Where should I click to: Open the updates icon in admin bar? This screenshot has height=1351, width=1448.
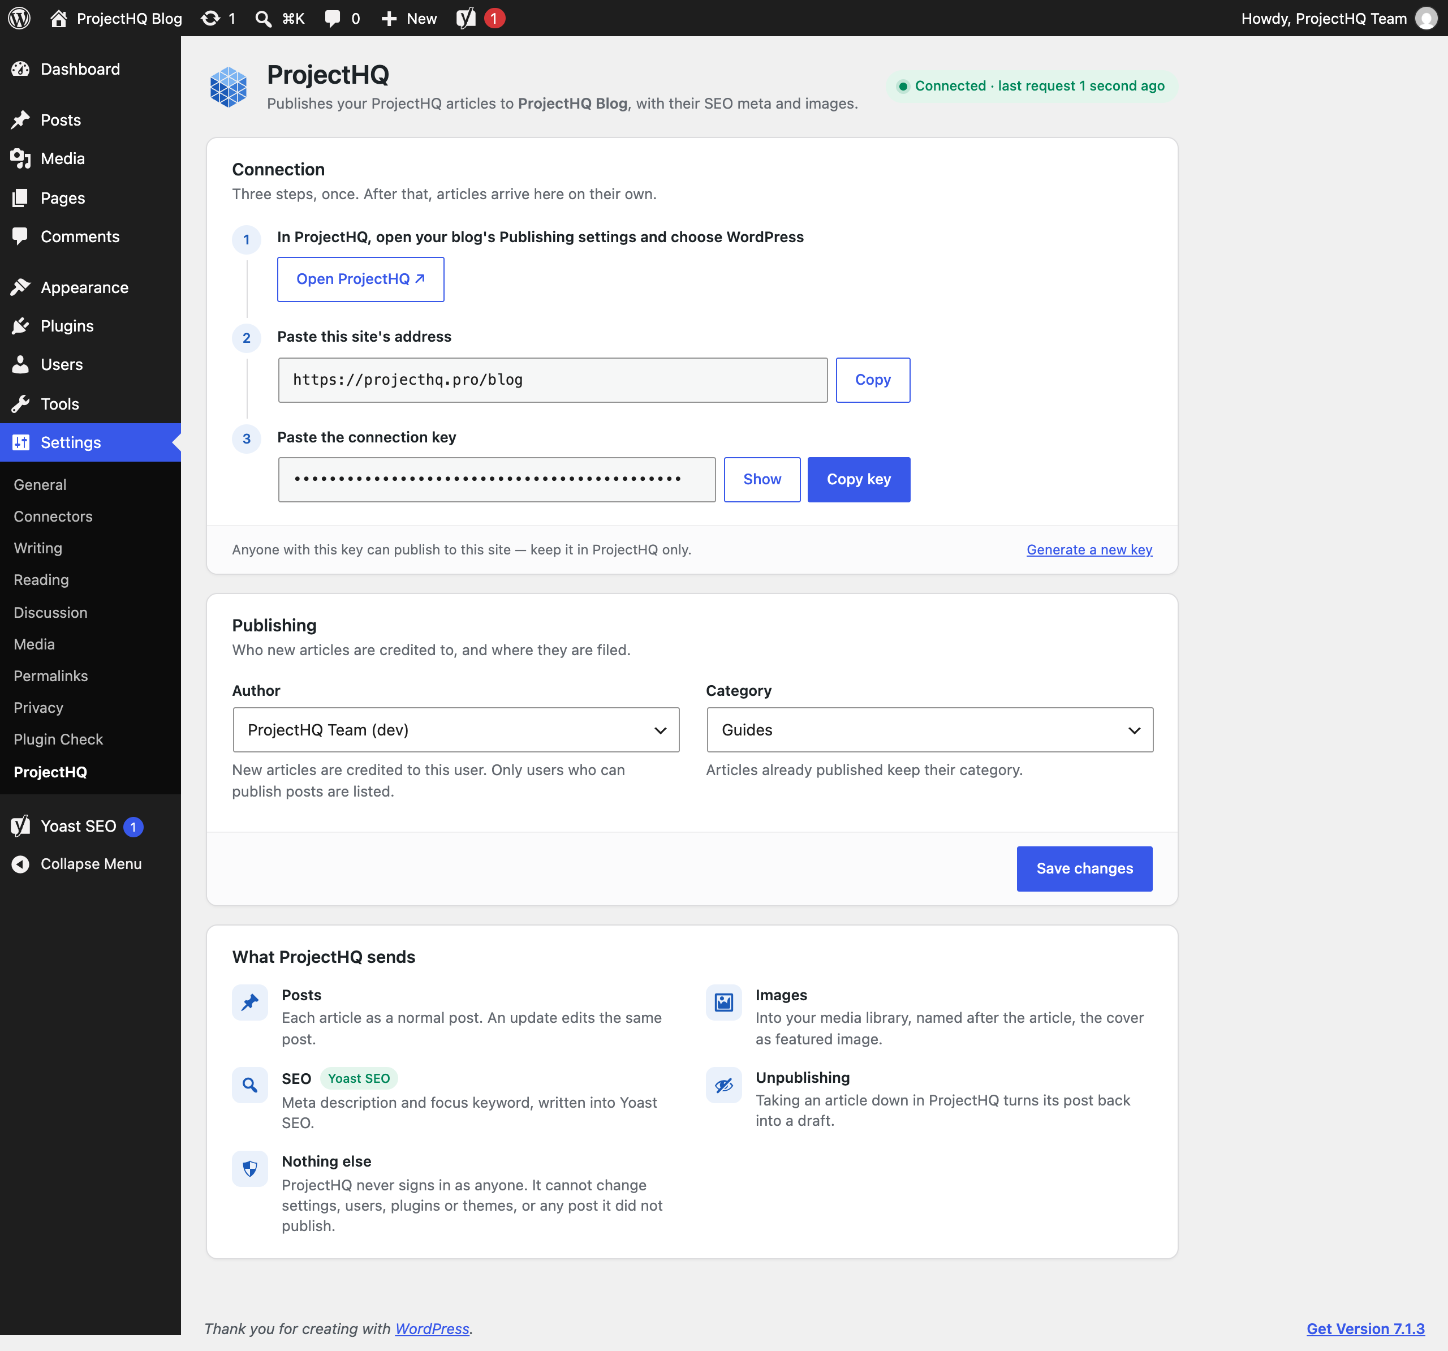pos(210,18)
